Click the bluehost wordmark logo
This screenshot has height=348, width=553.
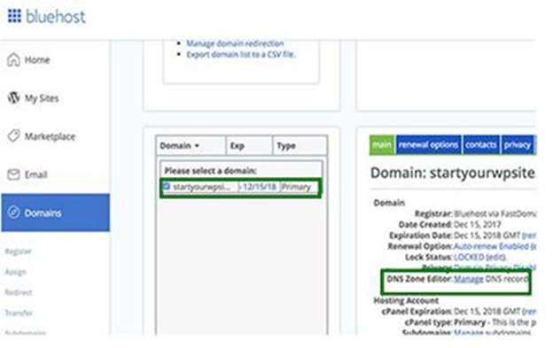56,17
